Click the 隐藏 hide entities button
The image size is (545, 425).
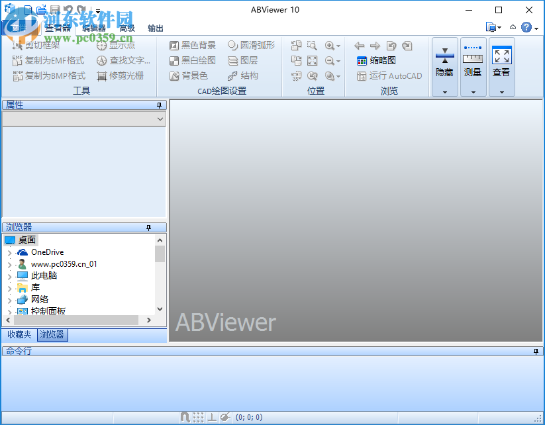(444, 63)
